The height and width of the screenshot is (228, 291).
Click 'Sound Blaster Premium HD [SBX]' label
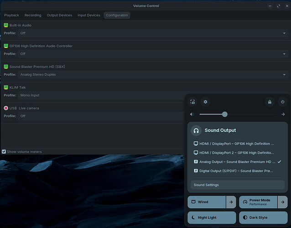[x=37, y=67]
